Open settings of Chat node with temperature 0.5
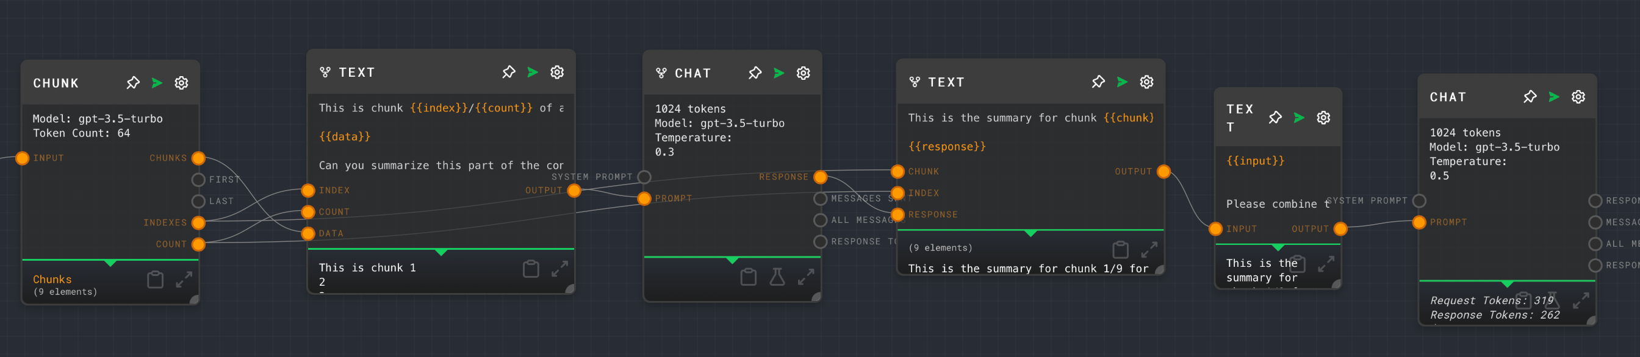The width and height of the screenshot is (1640, 357). (1578, 97)
